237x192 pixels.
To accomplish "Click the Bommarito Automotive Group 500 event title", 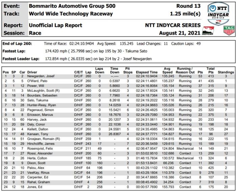I will 72,6.
